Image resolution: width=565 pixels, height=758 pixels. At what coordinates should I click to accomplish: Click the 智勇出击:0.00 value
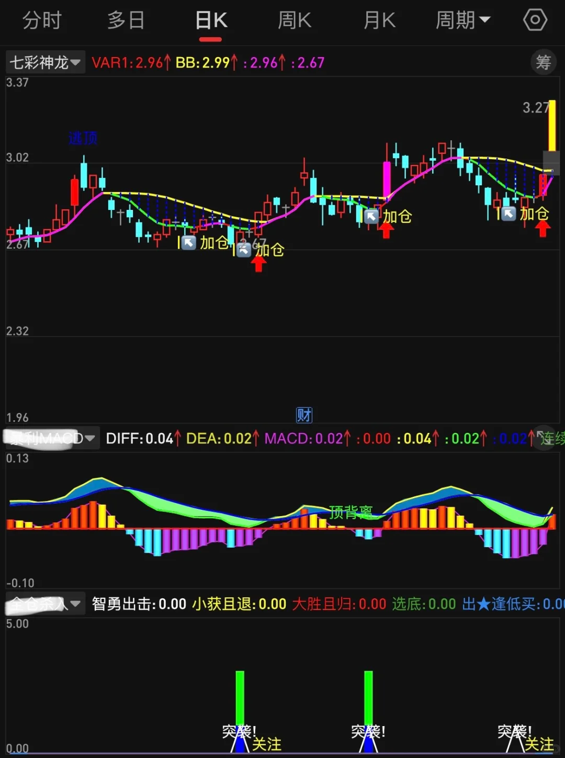tap(139, 604)
